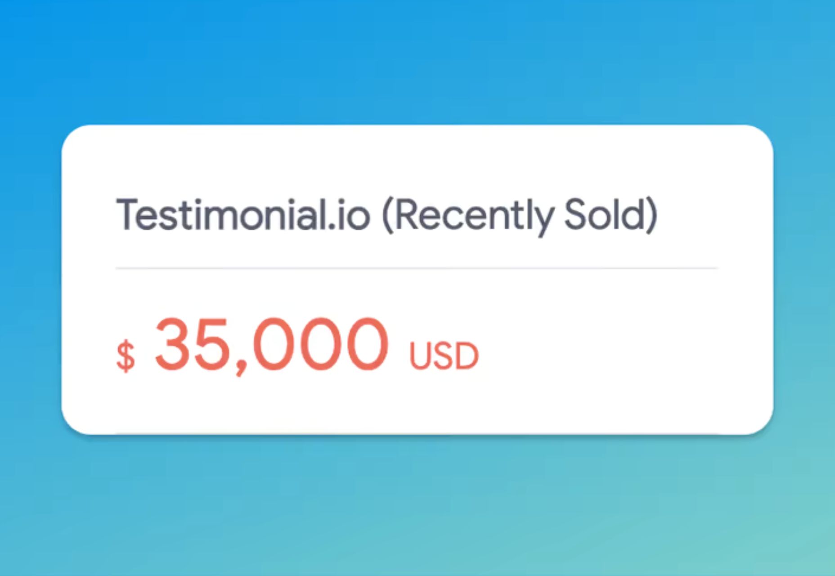Select the "(Recently Sold)" status label

(x=520, y=216)
